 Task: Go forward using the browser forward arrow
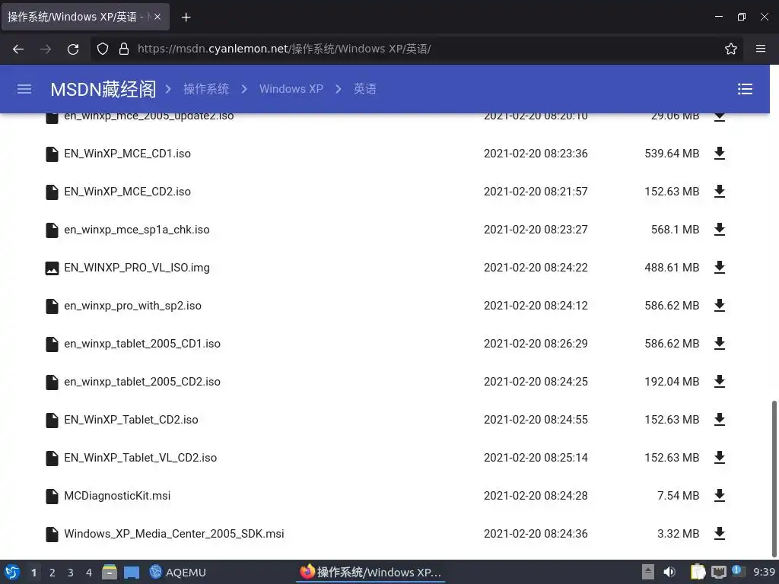click(x=46, y=49)
